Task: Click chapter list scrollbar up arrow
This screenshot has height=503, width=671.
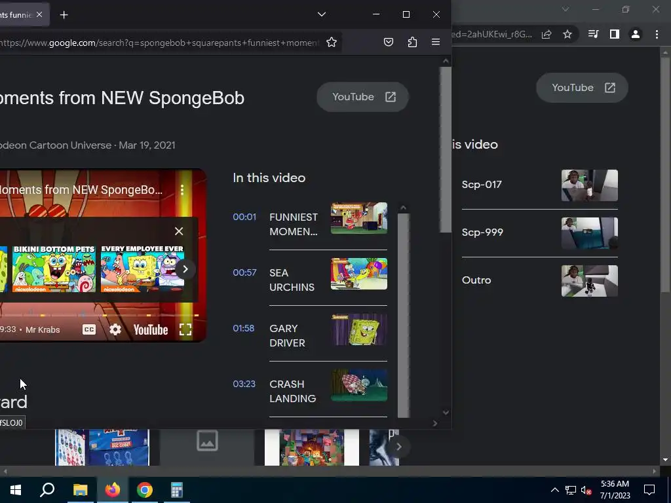Action: tap(403, 208)
